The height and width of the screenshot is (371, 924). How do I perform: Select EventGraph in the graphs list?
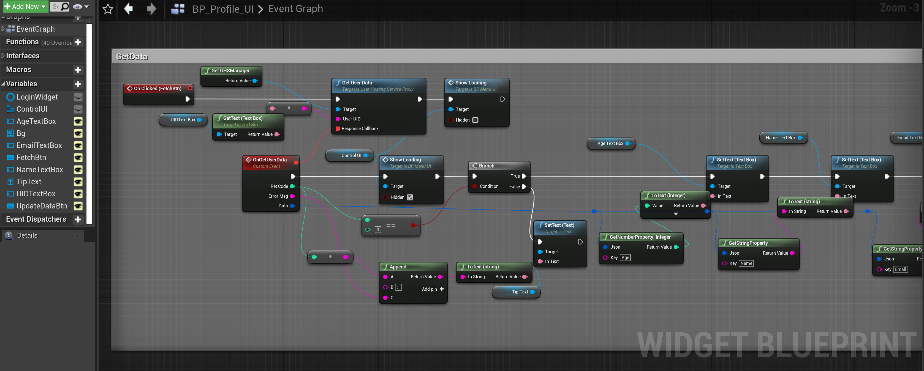[36, 29]
